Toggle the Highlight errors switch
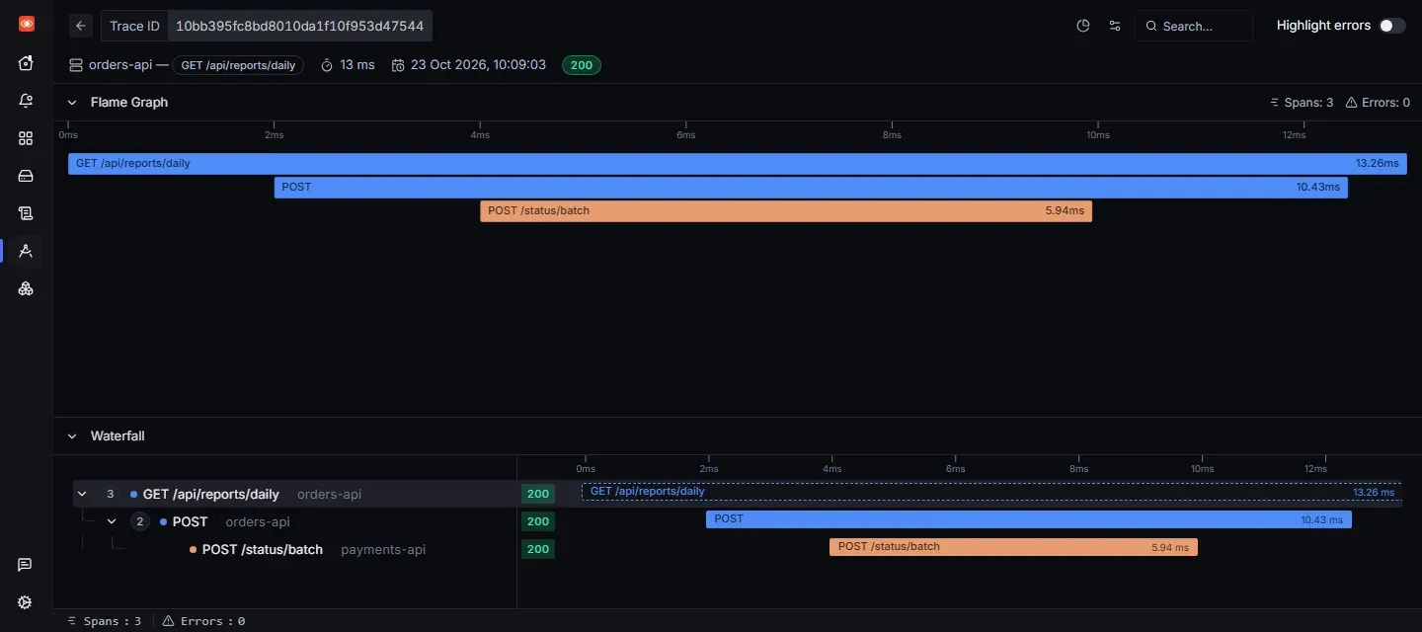The image size is (1422, 632). (1392, 26)
